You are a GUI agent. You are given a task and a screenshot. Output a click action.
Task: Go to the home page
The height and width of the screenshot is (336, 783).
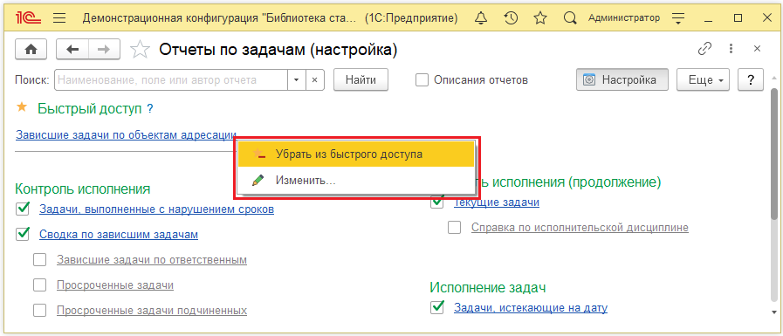coord(31,49)
